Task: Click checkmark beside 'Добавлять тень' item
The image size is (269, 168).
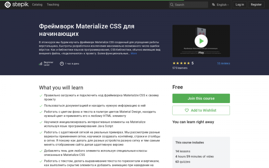Action: (41, 151)
